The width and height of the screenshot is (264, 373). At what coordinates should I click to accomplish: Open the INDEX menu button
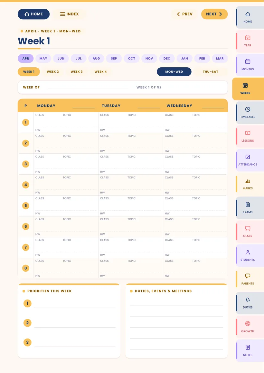pos(69,14)
